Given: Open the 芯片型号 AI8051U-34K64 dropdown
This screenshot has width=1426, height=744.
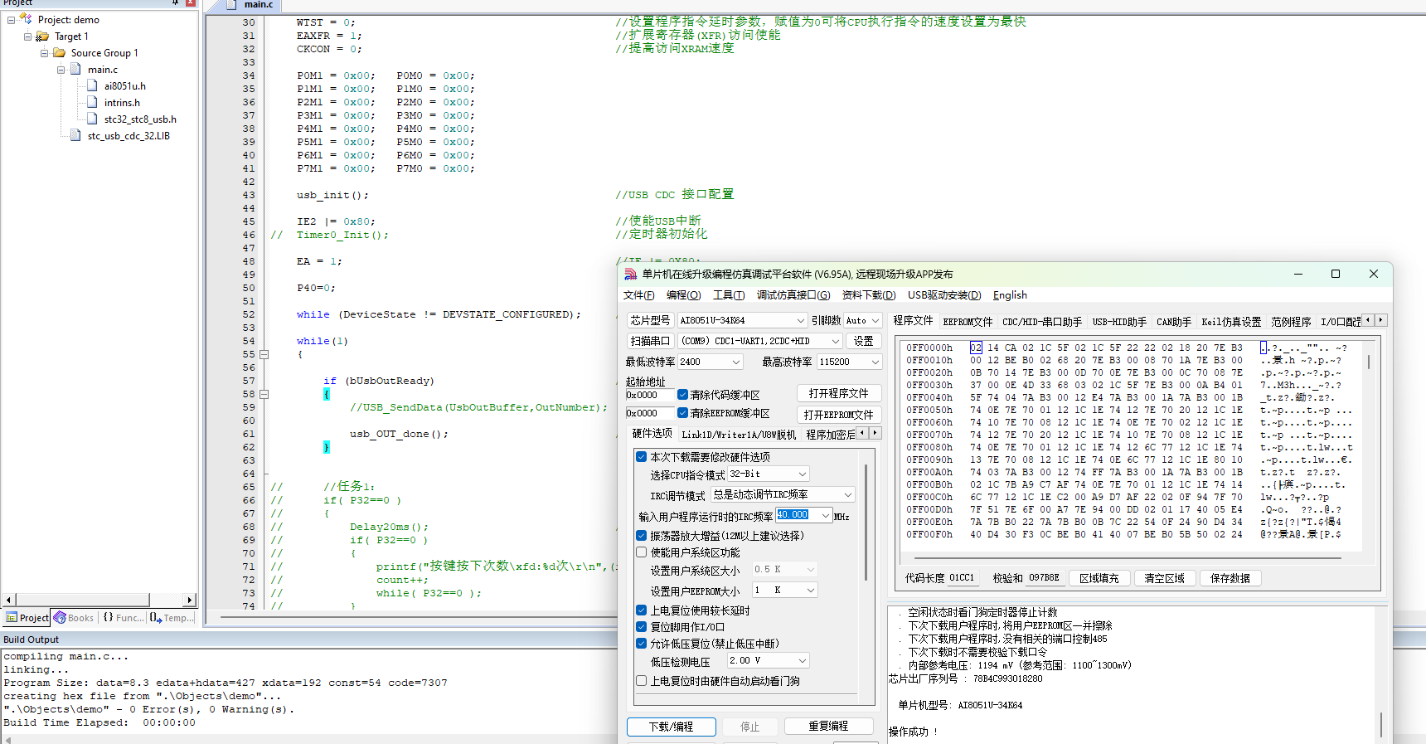Looking at the screenshot, I should [x=742, y=320].
